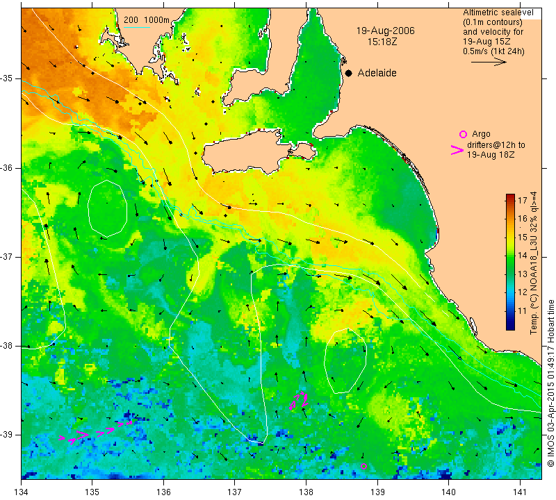
Task: Click the 134 longitude axis label
Action: pos(22,492)
